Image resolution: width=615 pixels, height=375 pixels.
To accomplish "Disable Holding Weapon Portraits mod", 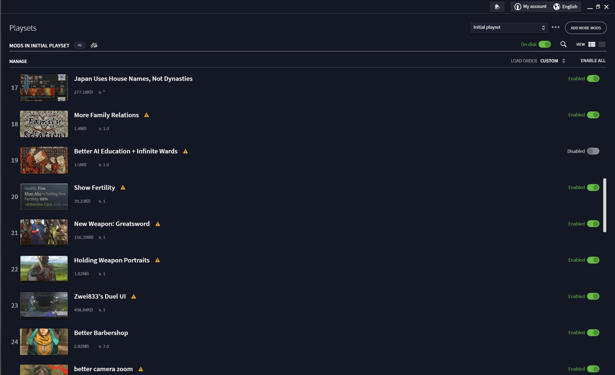I will 593,260.
